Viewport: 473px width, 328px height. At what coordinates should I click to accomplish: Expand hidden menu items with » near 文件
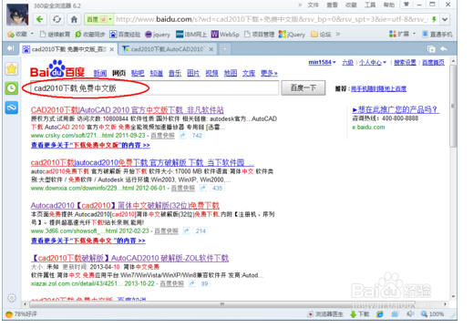pos(300,5)
